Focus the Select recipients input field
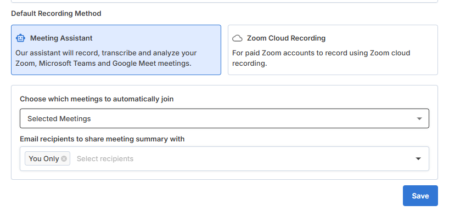Viewport: 449px width, 222px height. [x=105, y=159]
